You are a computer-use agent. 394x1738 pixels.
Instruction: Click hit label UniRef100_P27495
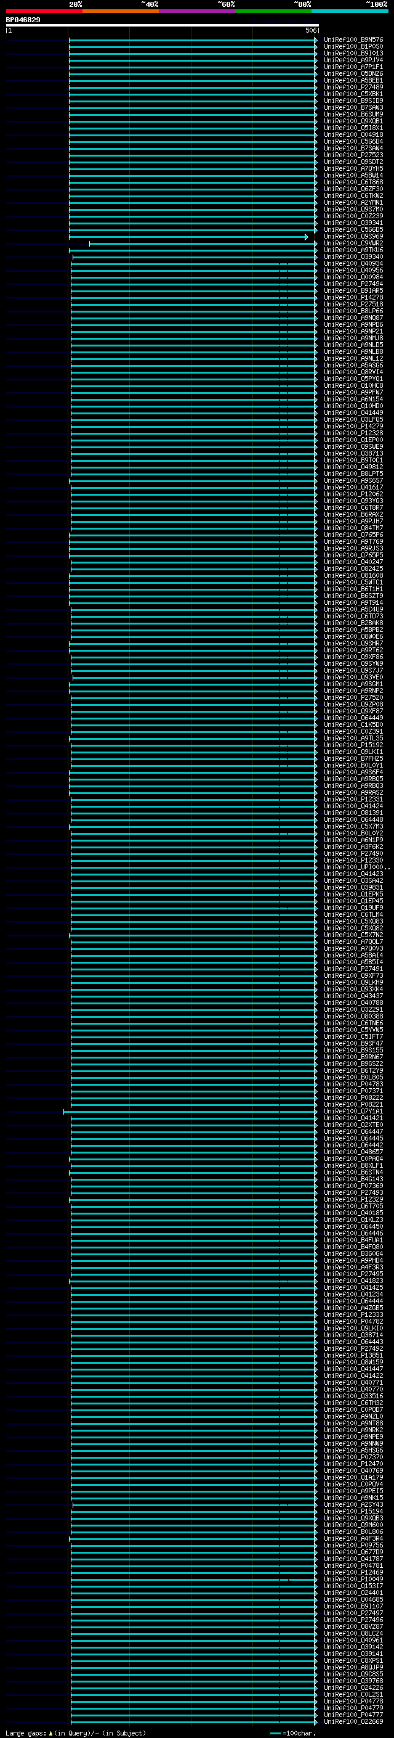[353, 1274]
